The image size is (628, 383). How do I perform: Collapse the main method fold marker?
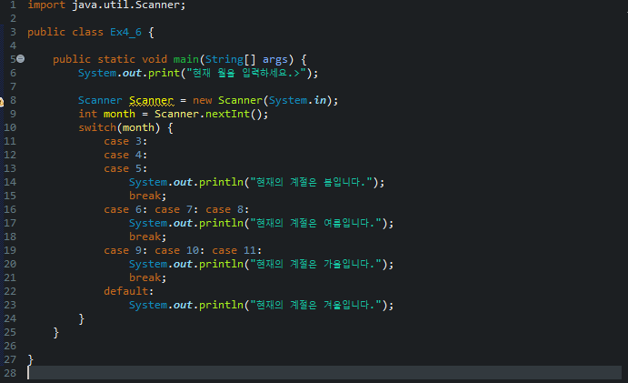pyautogui.click(x=20, y=59)
